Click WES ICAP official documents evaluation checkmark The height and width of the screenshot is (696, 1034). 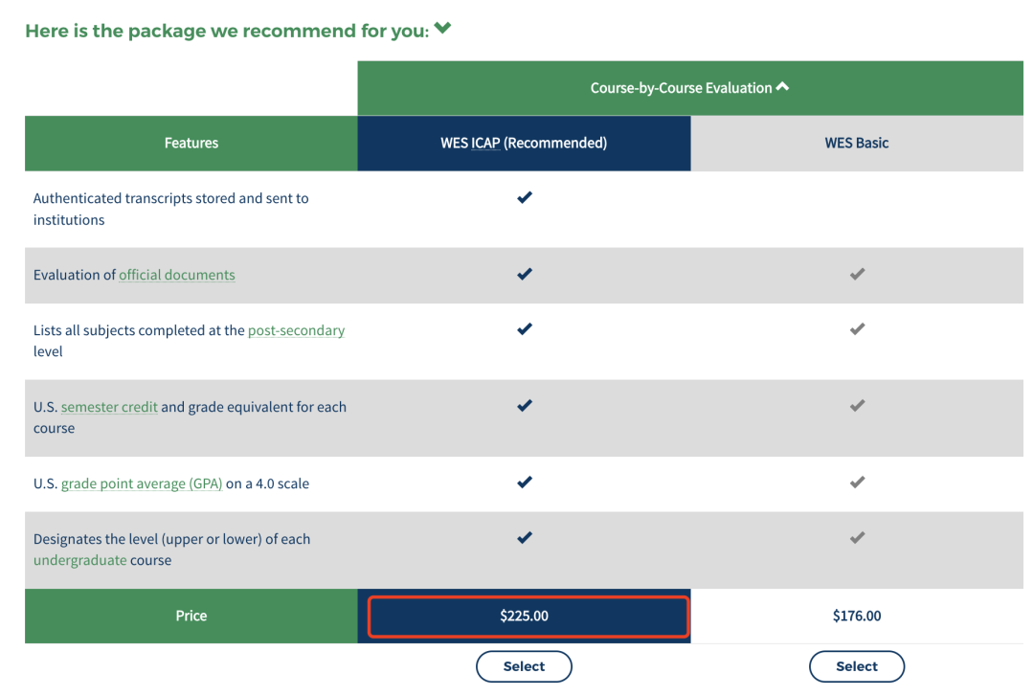(524, 275)
